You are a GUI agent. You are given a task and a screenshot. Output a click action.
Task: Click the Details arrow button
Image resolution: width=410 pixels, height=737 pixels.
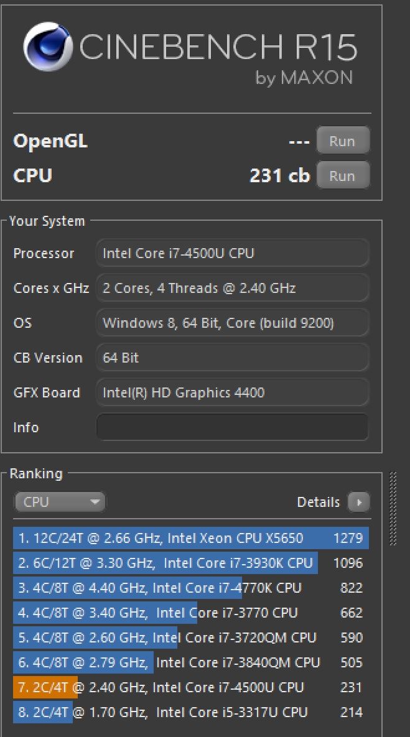click(358, 502)
